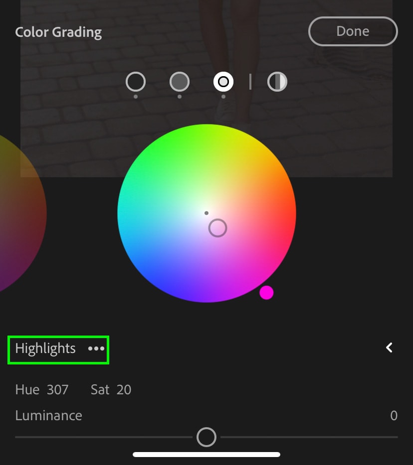Select the Highlights color wheel icon
The width and height of the screenshot is (413, 465).
[x=223, y=82]
